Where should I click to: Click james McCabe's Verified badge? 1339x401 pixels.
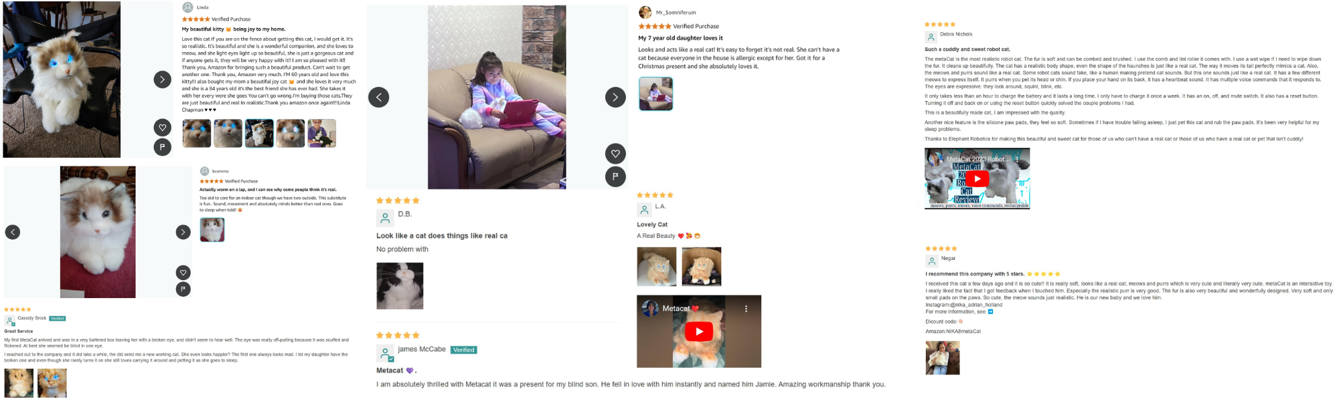[x=463, y=350]
